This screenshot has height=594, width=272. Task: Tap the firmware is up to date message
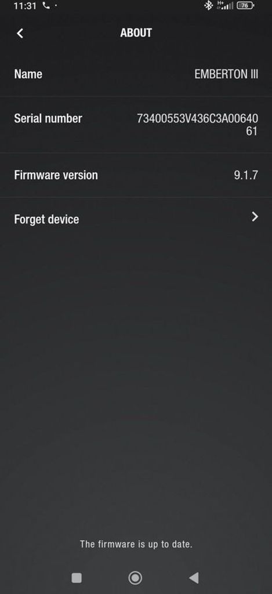click(x=136, y=544)
